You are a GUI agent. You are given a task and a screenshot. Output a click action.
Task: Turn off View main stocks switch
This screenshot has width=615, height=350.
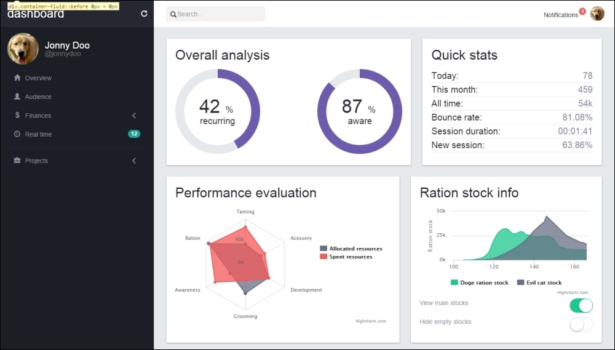pyautogui.click(x=581, y=306)
